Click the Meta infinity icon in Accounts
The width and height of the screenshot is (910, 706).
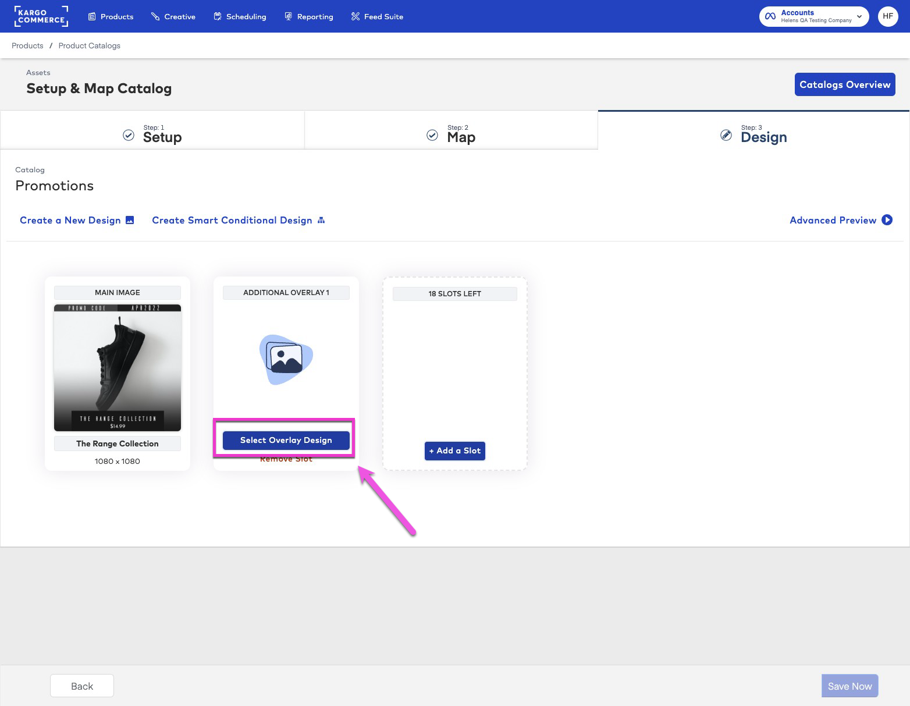pyautogui.click(x=770, y=16)
